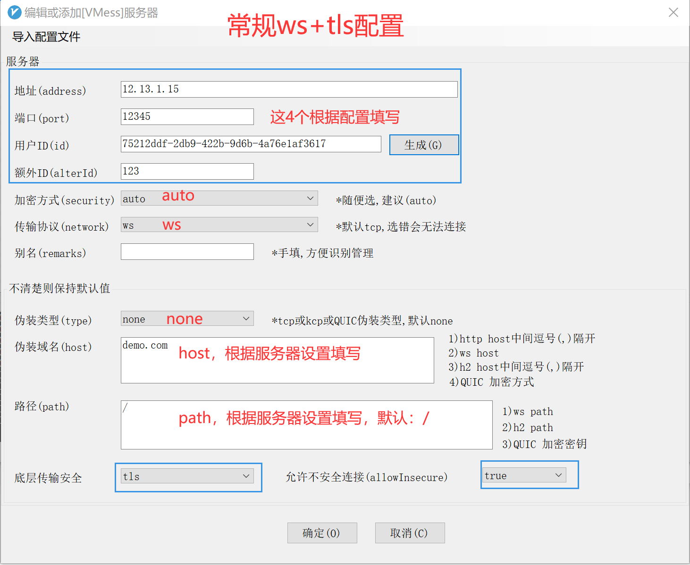
Task: Open the 传输协议(network) dropdown
Action: pos(219,225)
